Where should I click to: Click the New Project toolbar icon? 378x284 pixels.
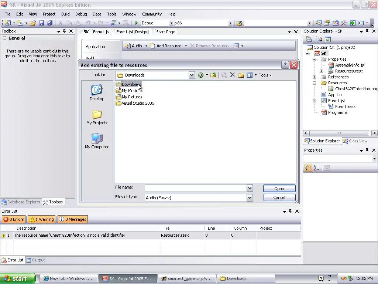tap(7, 23)
